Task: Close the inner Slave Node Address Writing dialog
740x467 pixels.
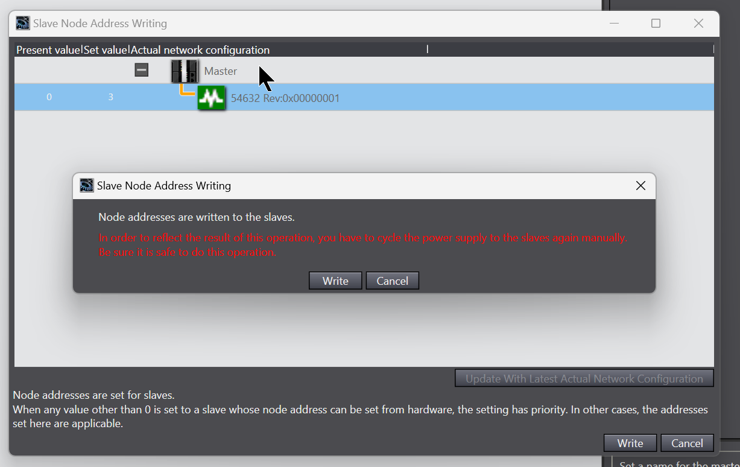Action: (640, 186)
